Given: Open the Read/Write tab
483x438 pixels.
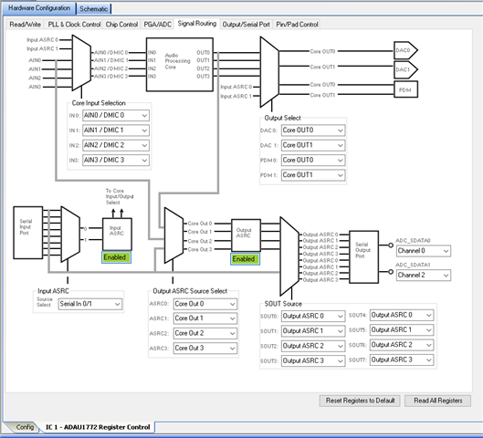Looking at the screenshot, I should click(x=25, y=25).
